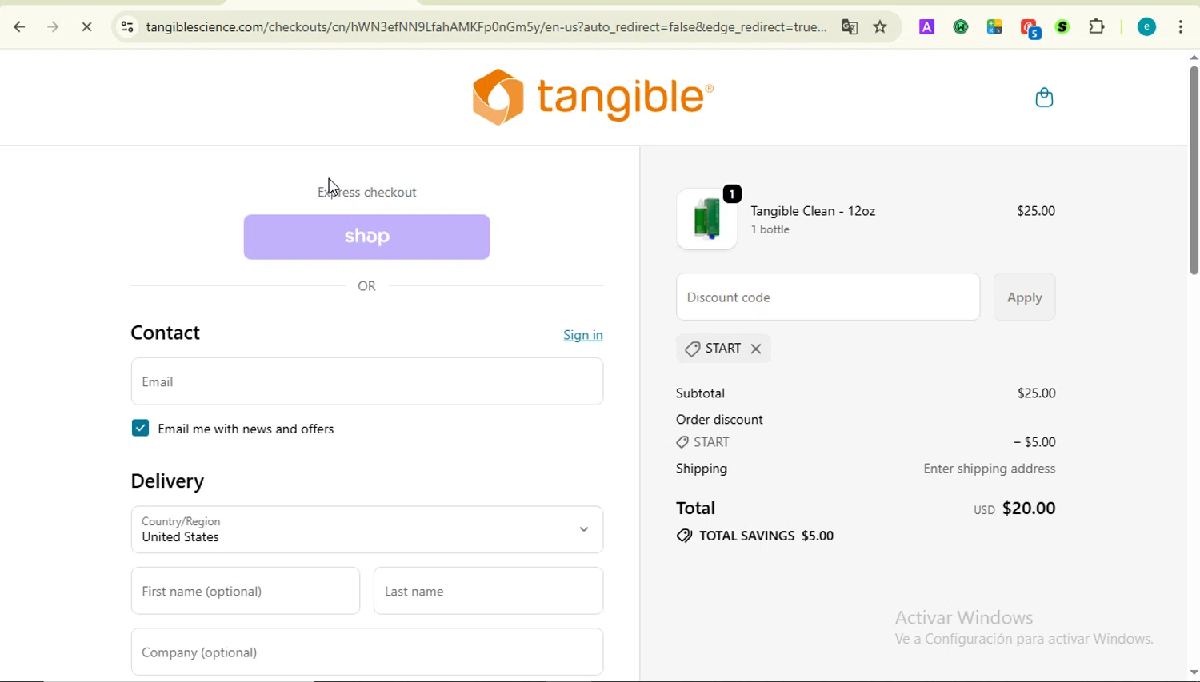
Task: Click Enter shipping address text
Action: (x=990, y=469)
